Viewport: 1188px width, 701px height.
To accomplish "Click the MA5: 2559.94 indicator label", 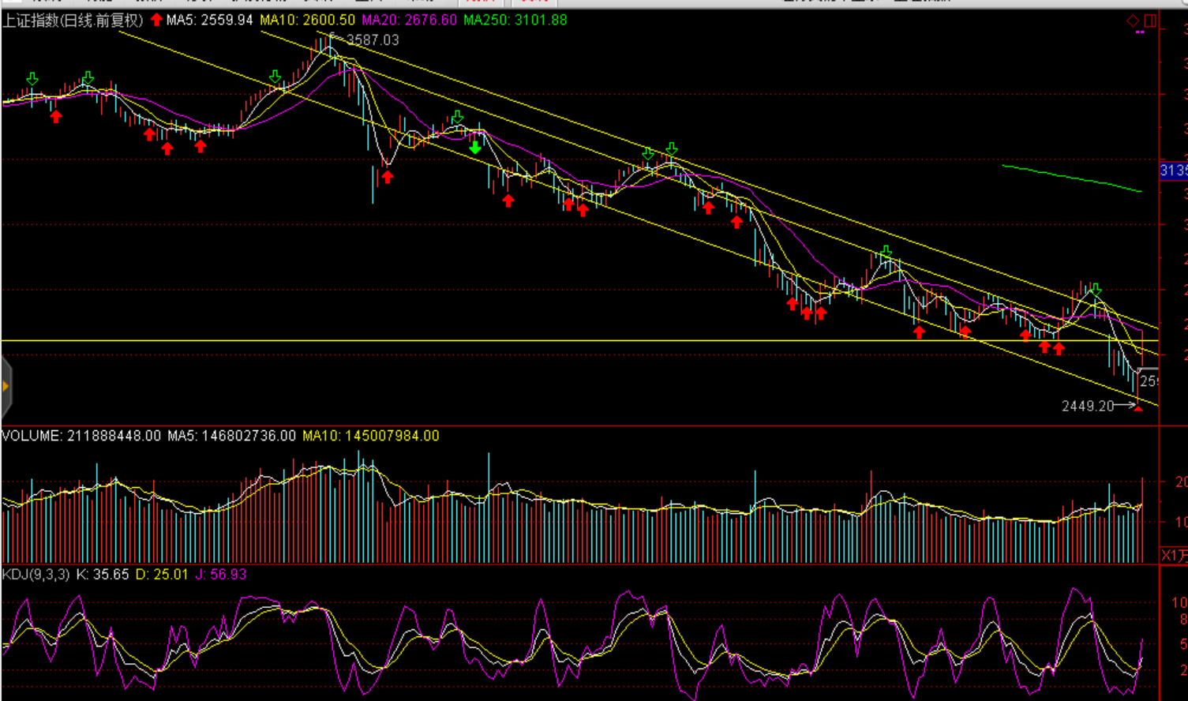I will click(x=209, y=20).
